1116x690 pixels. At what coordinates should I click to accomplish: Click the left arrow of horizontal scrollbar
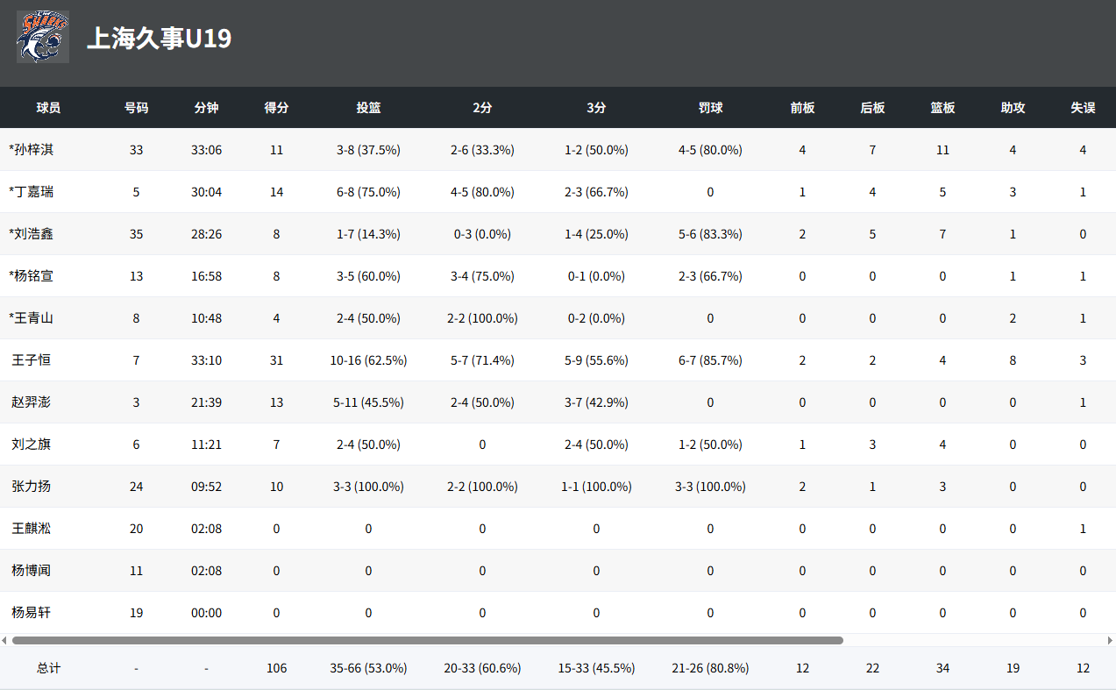[x=4, y=640]
